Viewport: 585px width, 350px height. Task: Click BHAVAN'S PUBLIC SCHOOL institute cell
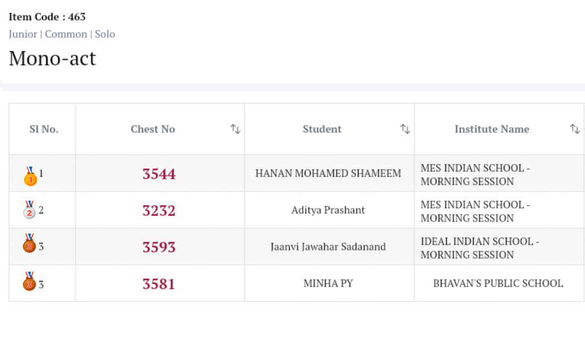coord(498,283)
